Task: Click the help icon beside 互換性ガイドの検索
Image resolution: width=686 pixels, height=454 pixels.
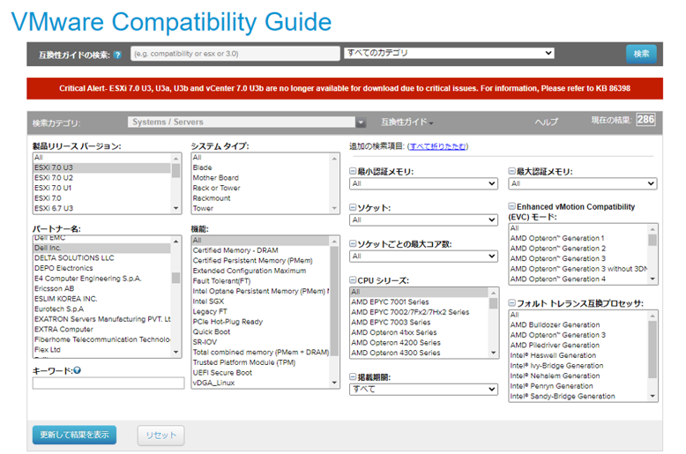Action: 117,55
